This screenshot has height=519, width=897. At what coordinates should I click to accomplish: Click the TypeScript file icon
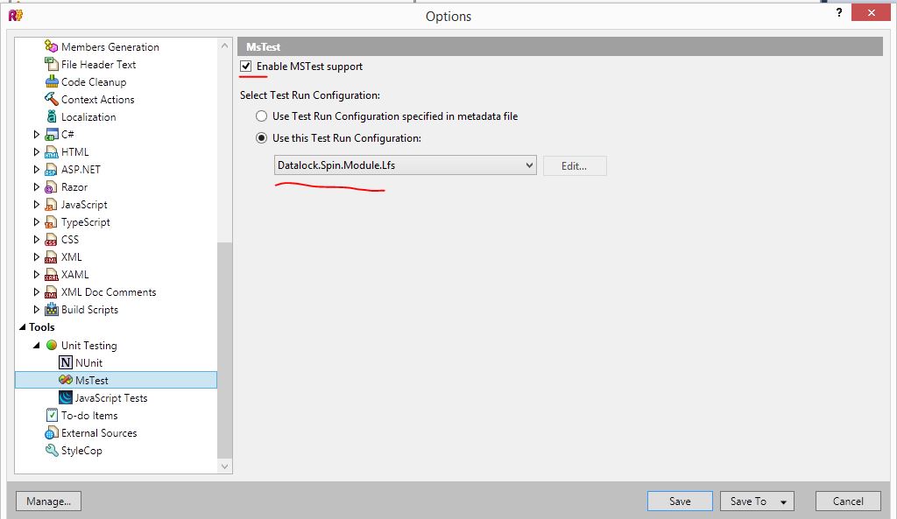click(52, 221)
